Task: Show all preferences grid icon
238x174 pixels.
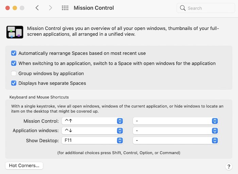Action: (65, 8)
